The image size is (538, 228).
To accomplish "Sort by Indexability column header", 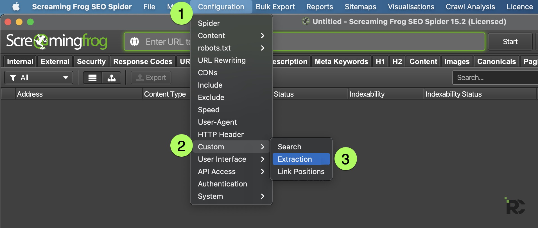I will tap(386, 94).
